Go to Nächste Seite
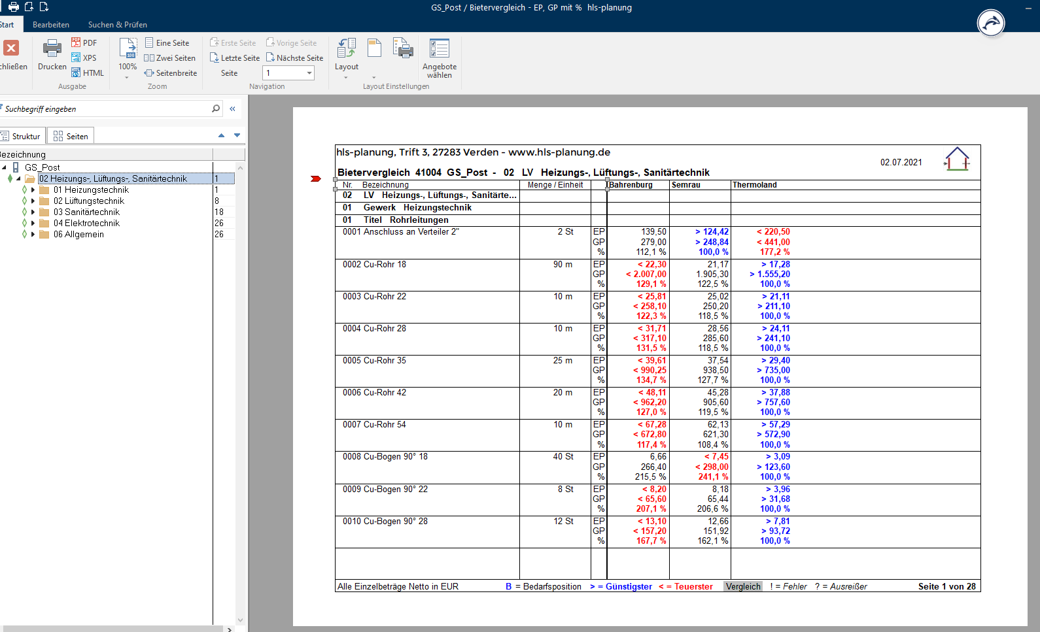Viewport: 1040px width, 632px height. coord(294,58)
